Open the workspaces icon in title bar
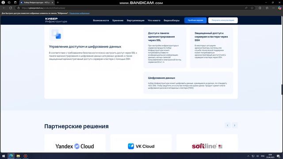Image resolution: width=283 pixels, height=159 pixels. click(x=9, y=3)
